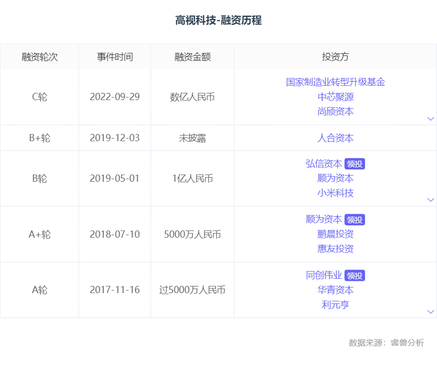Open the 弘信资本 investor link
Screen dimensions: 437x365
pyautogui.click(x=324, y=164)
